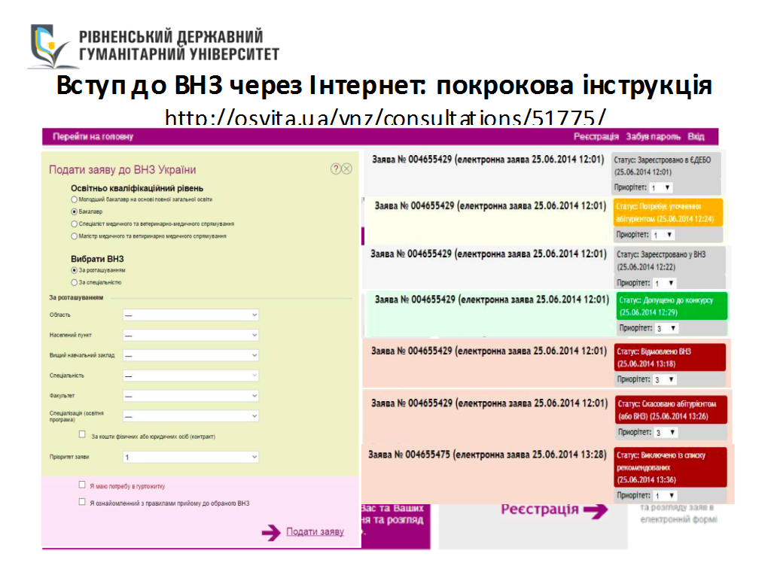The height and width of the screenshot is (578, 771).
Task: Click application № 004655475 row title
Action: click(x=487, y=455)
